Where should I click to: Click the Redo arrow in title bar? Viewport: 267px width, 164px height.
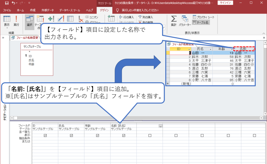(21, 3)
